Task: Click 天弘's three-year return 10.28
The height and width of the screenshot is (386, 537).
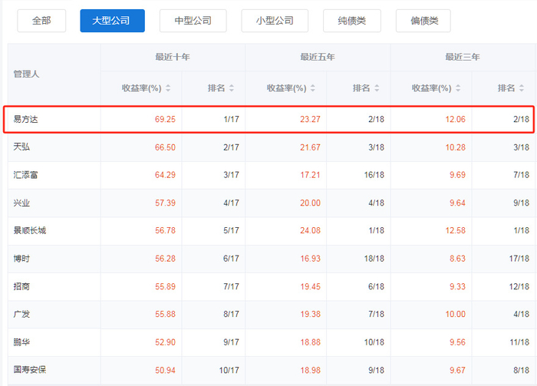Action: coord(455,147)
